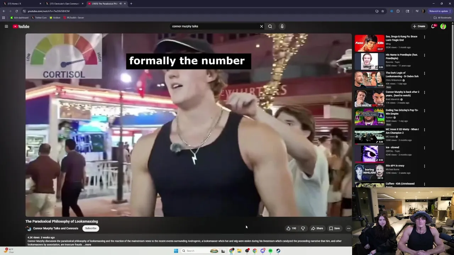Open YouTube notifications bell
The image size is (454, 255).
(433, 26)
